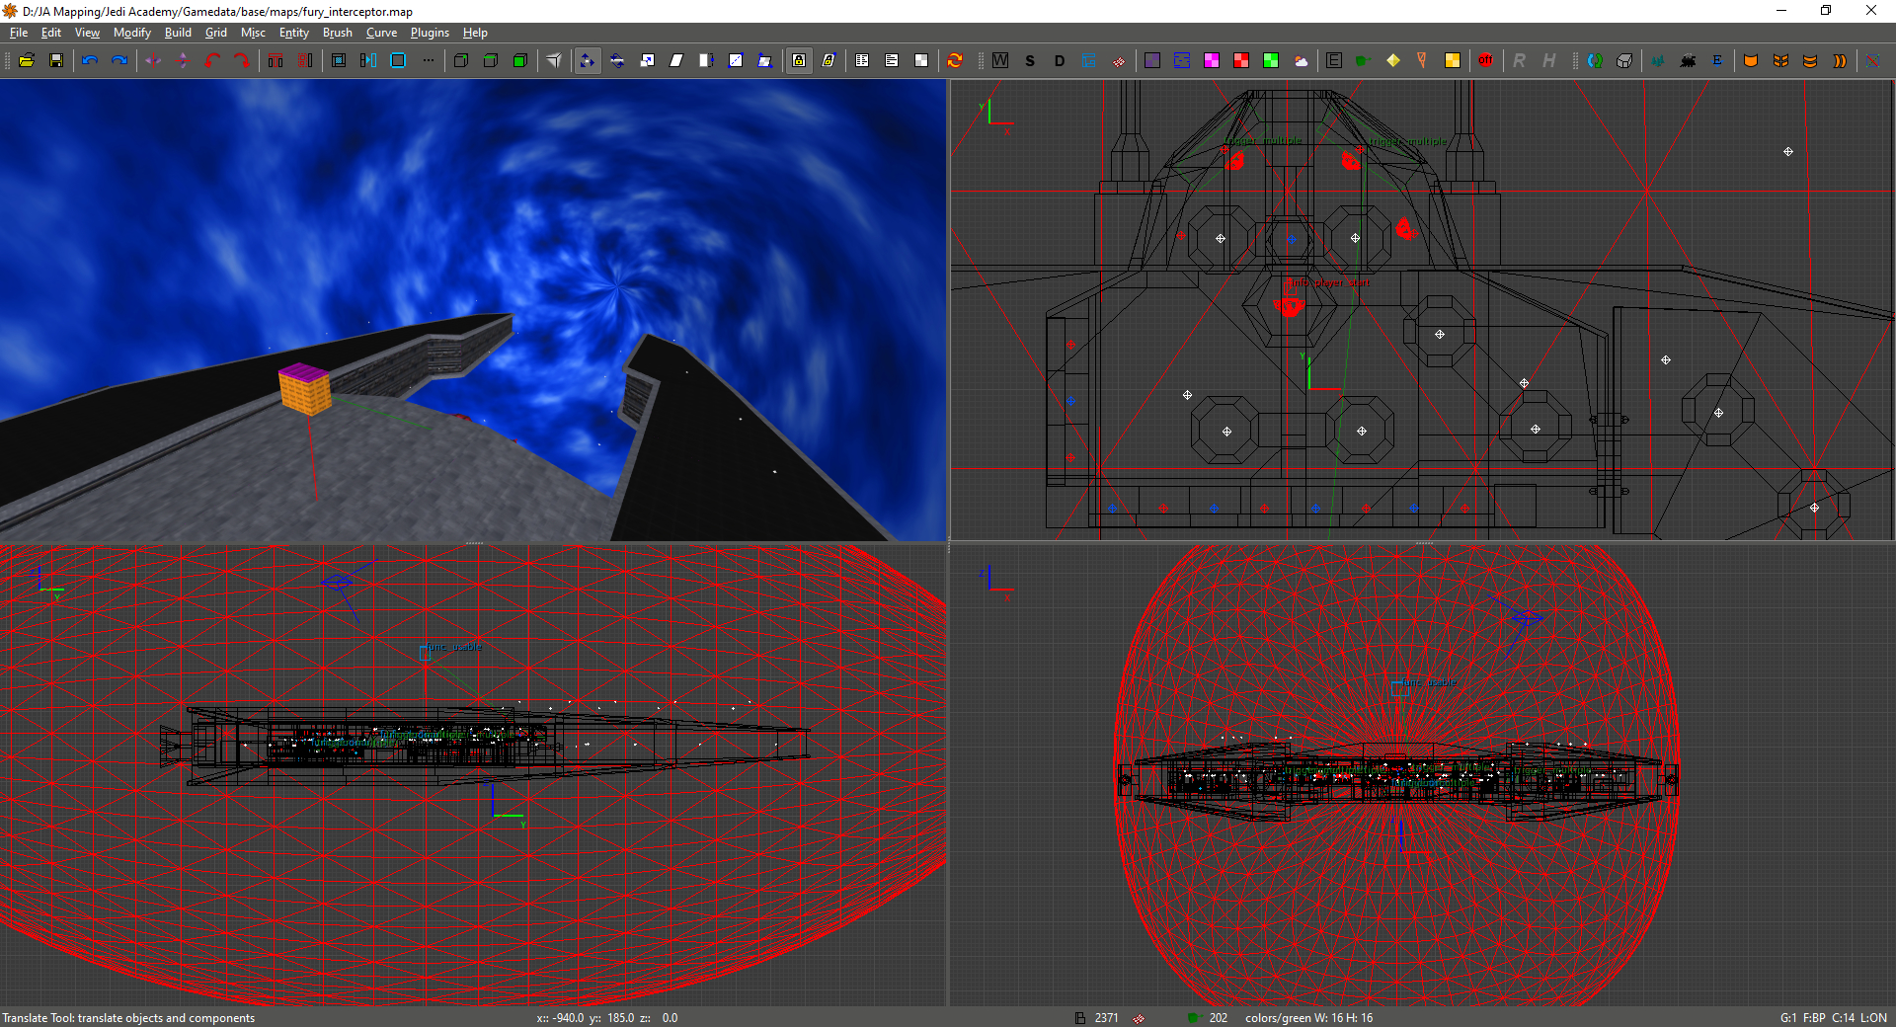Click the magenta checkerboard swatch icon
Screen dimensions: 1896x1027
pyautogui.click(x=1212, y=60)
